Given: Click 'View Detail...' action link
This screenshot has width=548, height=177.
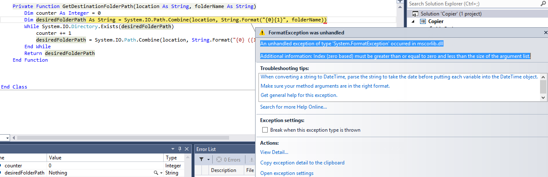Looking at the screenshot, I should (x=274, y=152).
